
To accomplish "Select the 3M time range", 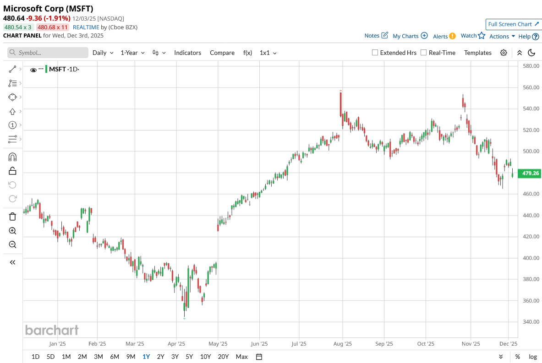I will (99, 357).
